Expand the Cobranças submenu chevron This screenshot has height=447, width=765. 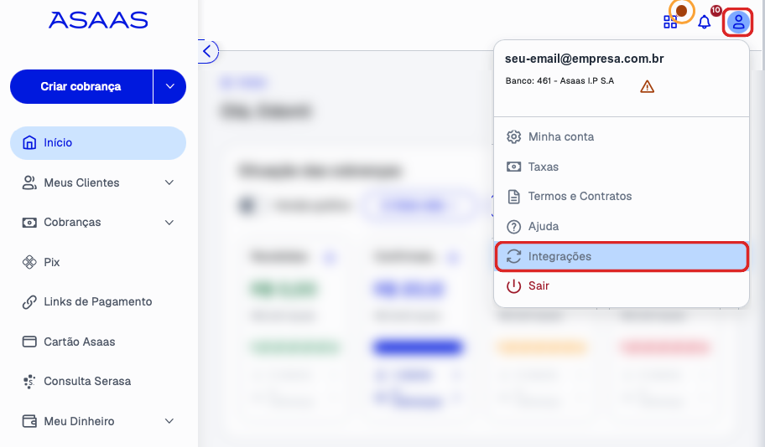tap(169, 223)
